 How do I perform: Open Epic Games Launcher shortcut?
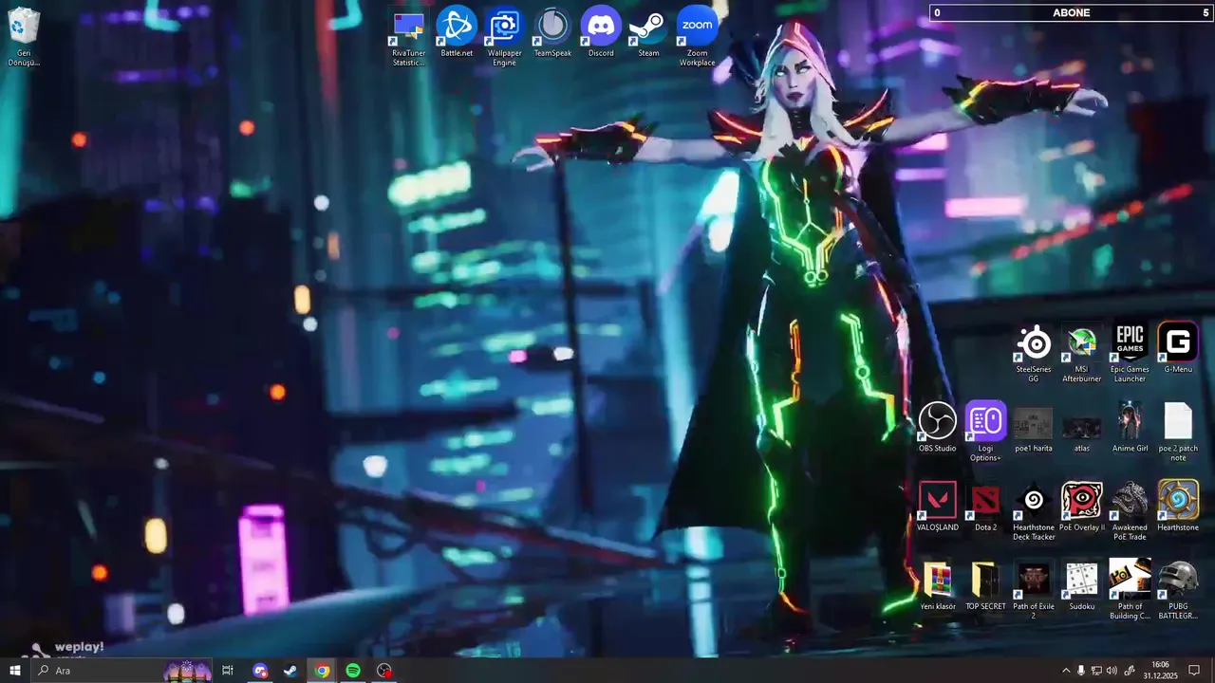pos(1130,353)
